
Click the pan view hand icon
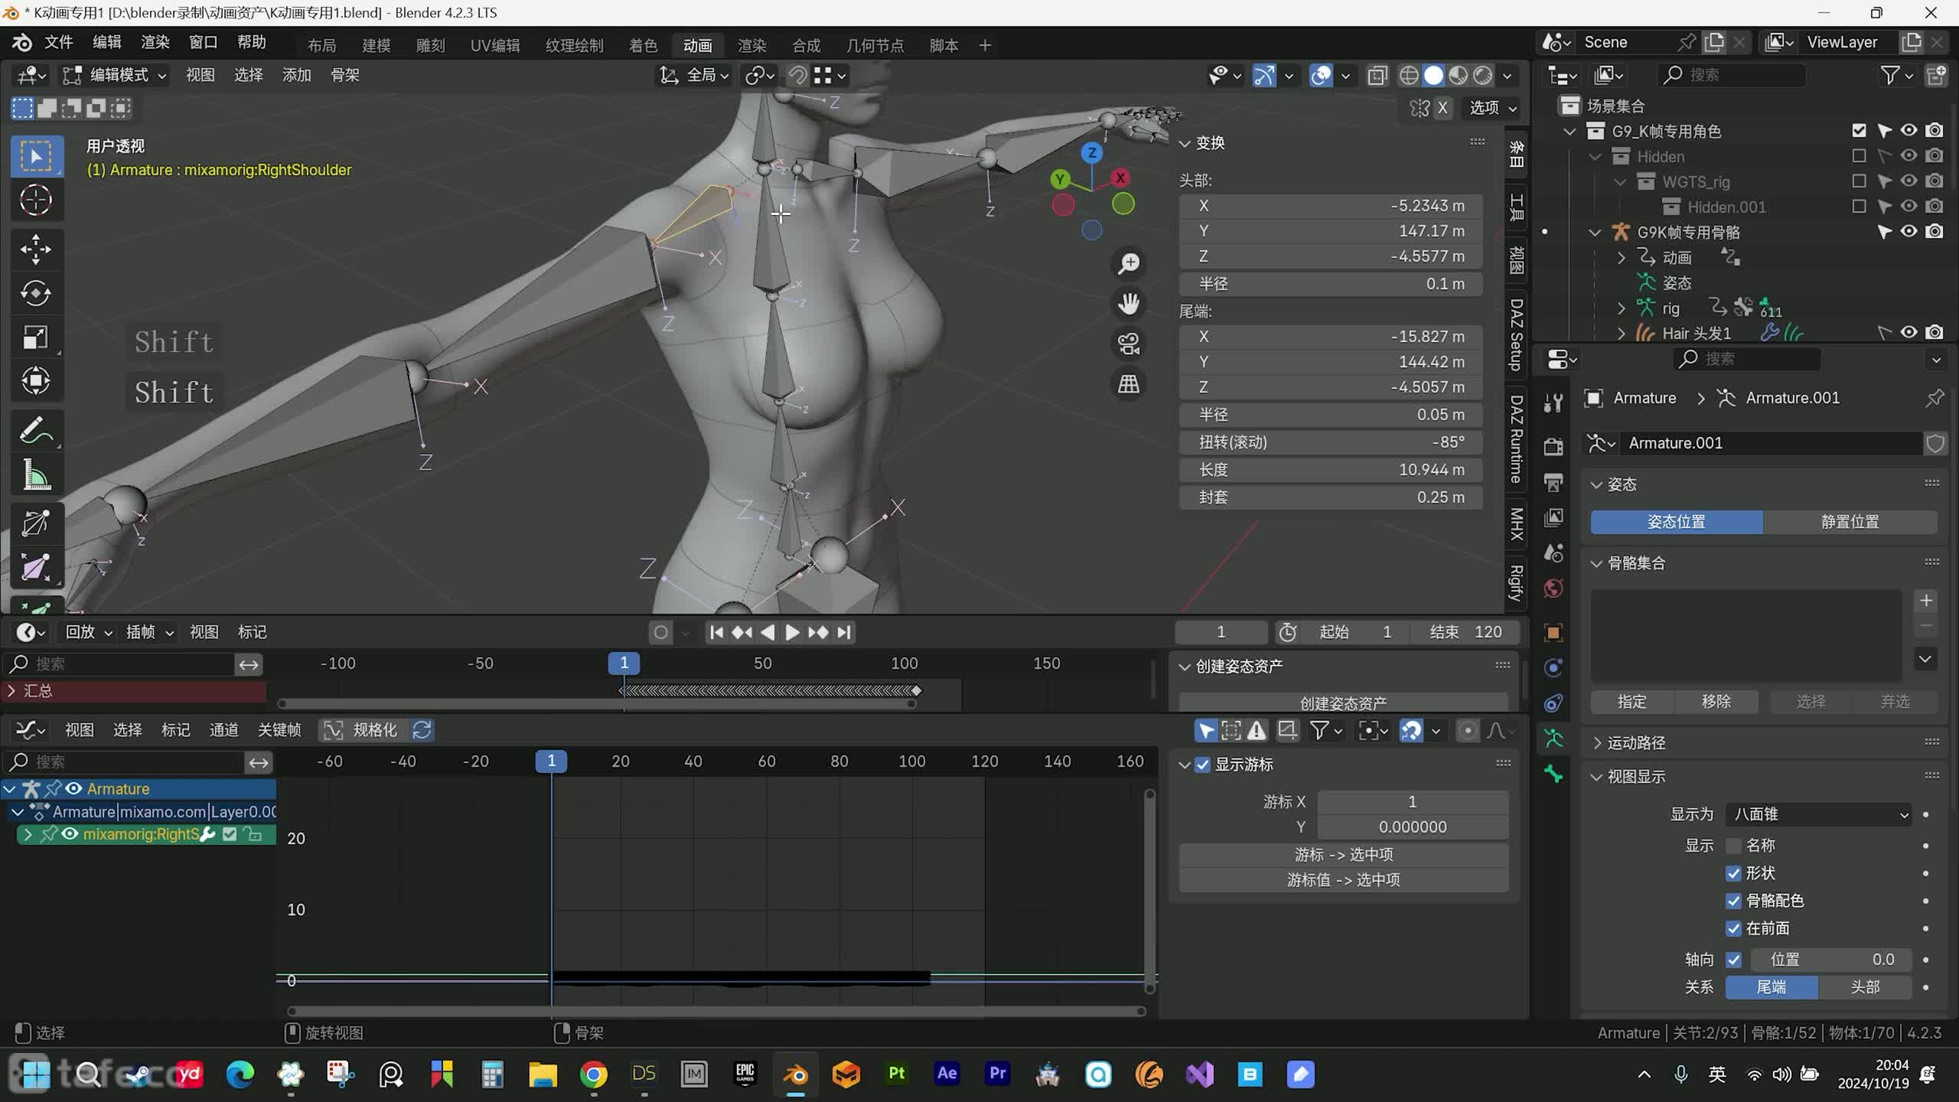coord(1129,304)
